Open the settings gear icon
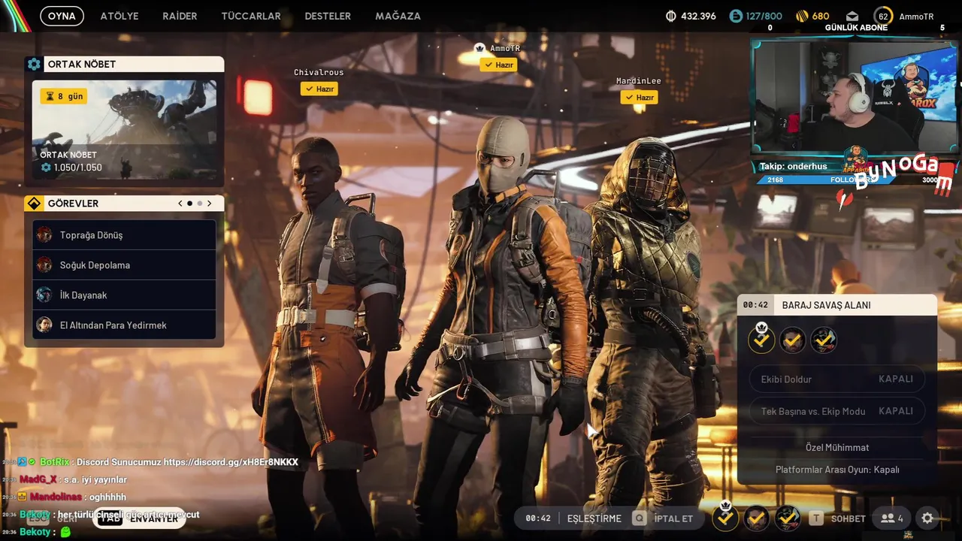This screenshot has width=962, height=541. tap(927, 518)
